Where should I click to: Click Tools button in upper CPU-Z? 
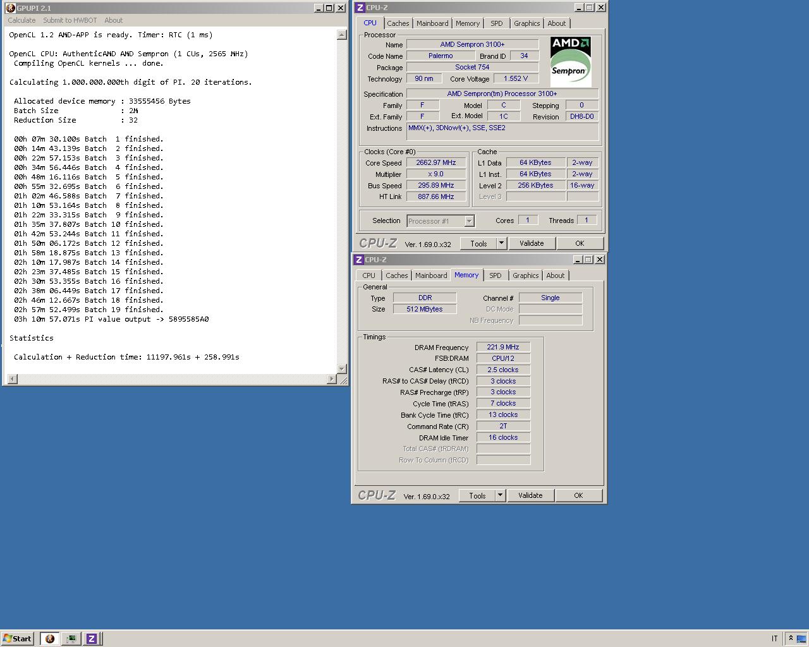(478, 243)
